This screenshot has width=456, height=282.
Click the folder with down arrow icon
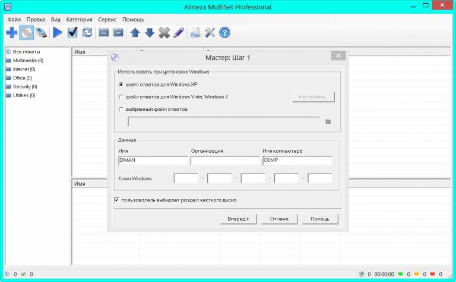(118, 32)
